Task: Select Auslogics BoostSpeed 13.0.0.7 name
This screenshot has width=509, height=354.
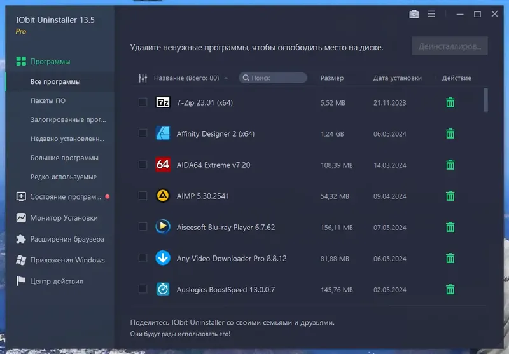Action: click(226, 289)
